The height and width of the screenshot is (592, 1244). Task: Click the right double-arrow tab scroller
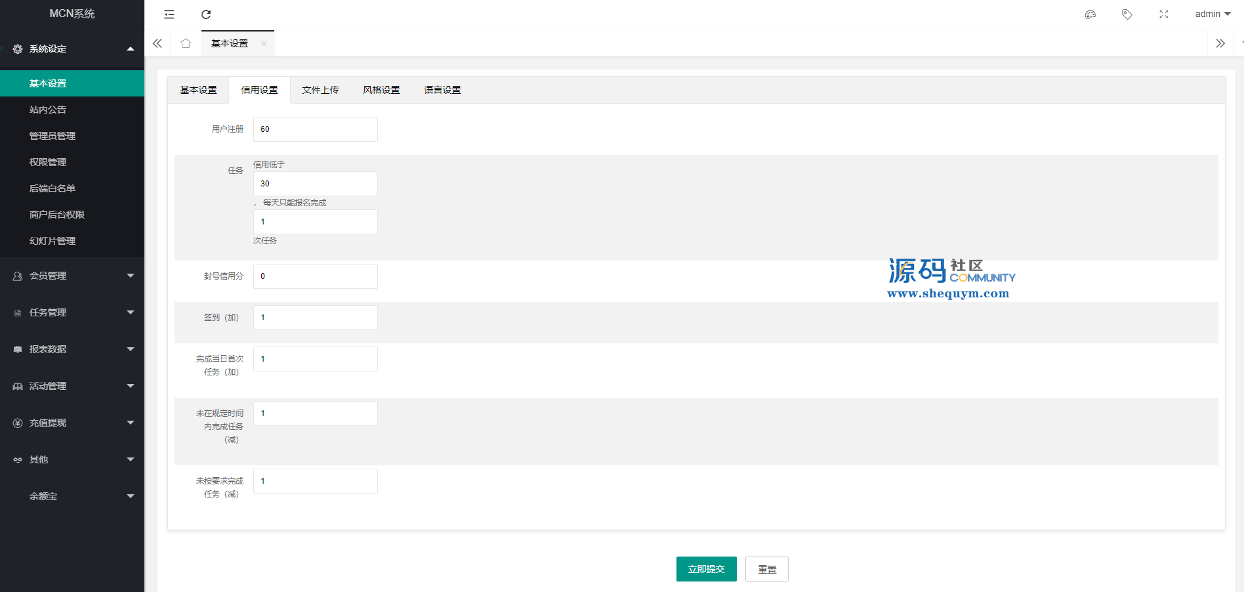click(1220, 43)
